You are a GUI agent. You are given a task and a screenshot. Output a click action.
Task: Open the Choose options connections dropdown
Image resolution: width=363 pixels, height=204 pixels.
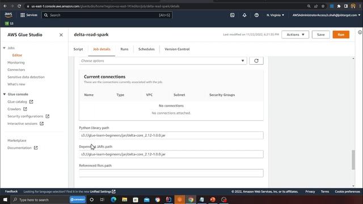point(163,61)
